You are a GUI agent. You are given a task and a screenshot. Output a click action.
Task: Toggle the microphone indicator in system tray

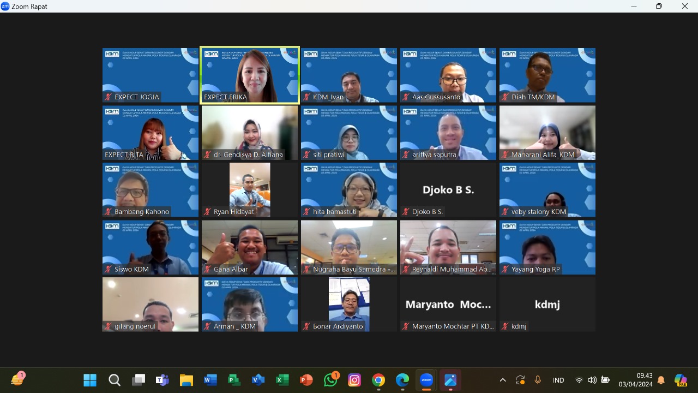coord(538,380)
